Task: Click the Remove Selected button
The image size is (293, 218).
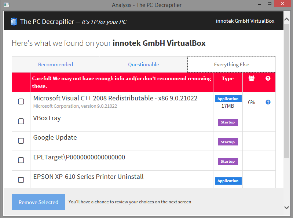Action: (39, 202)
